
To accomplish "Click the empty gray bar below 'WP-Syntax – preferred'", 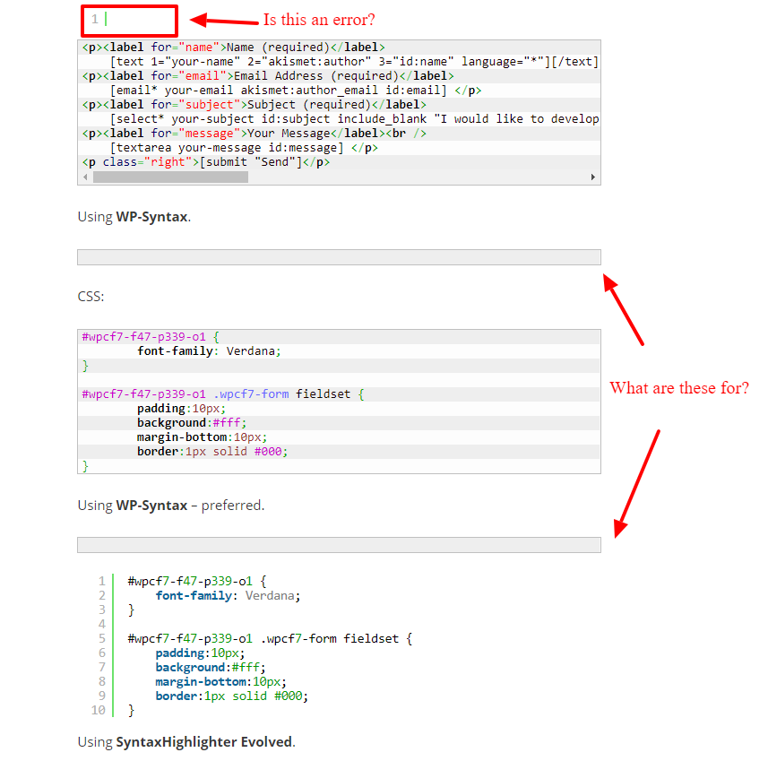I will (x=339, y=545).
